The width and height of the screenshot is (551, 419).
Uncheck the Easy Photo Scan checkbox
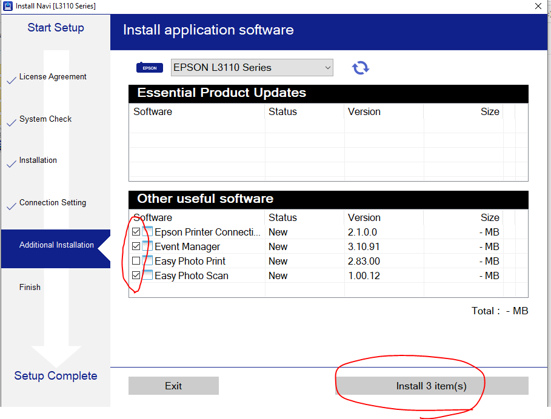tap(136, 275)
